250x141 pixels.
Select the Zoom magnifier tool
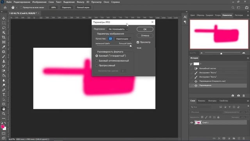pyautogui.click(x=4, y=114)
